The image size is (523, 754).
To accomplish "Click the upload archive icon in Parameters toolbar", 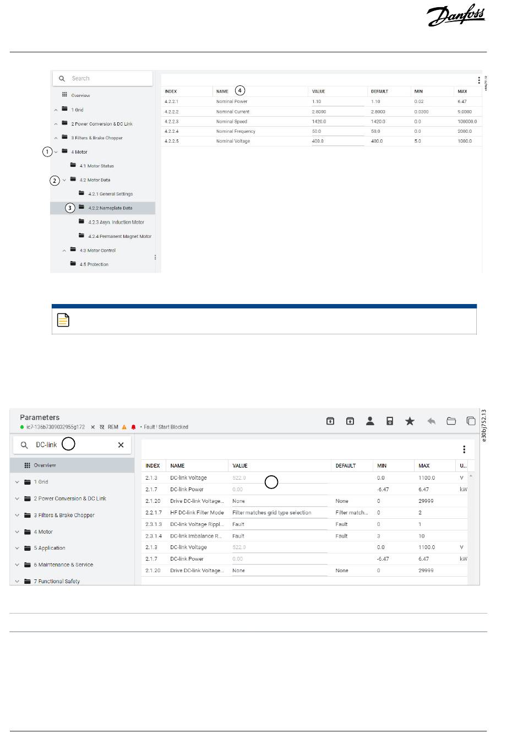I will (350, 421).
